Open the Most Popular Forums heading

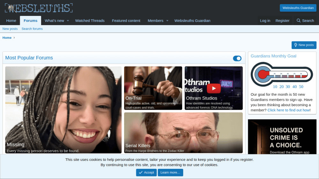(x=29, y=58)
